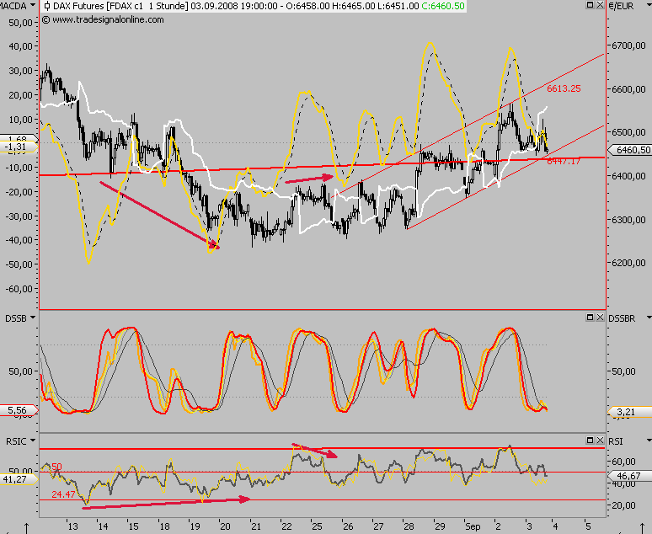Click the www.tradesignalonline.com copyright text
The width and height of the screenshot is (652, 534).
click(x=103, y=19)
